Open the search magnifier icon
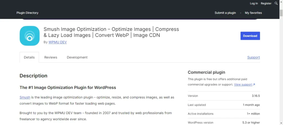 276,3
